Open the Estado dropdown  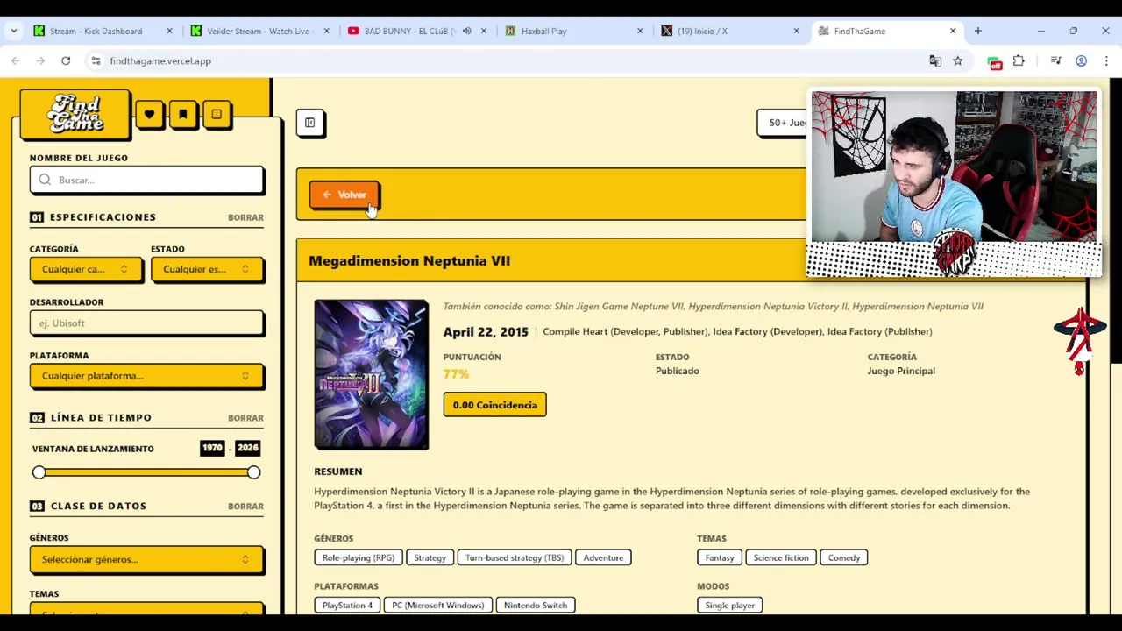tap(206, 269)
